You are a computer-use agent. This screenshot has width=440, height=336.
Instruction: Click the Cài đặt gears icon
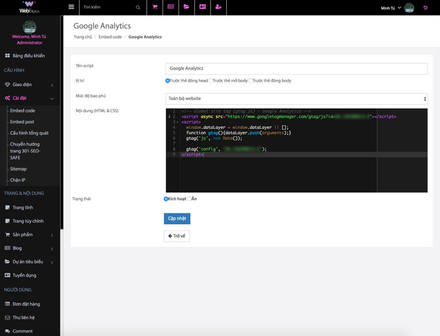(8, 98)
